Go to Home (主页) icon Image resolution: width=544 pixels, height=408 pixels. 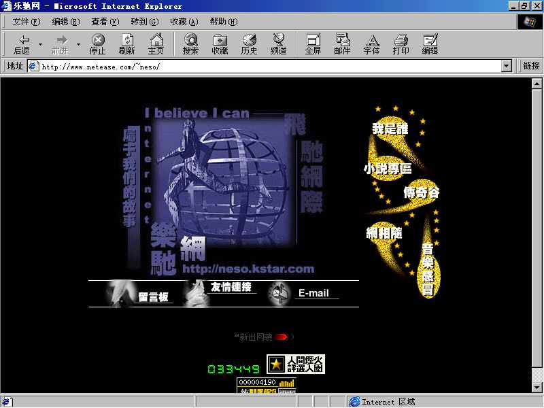pos(156,44)
